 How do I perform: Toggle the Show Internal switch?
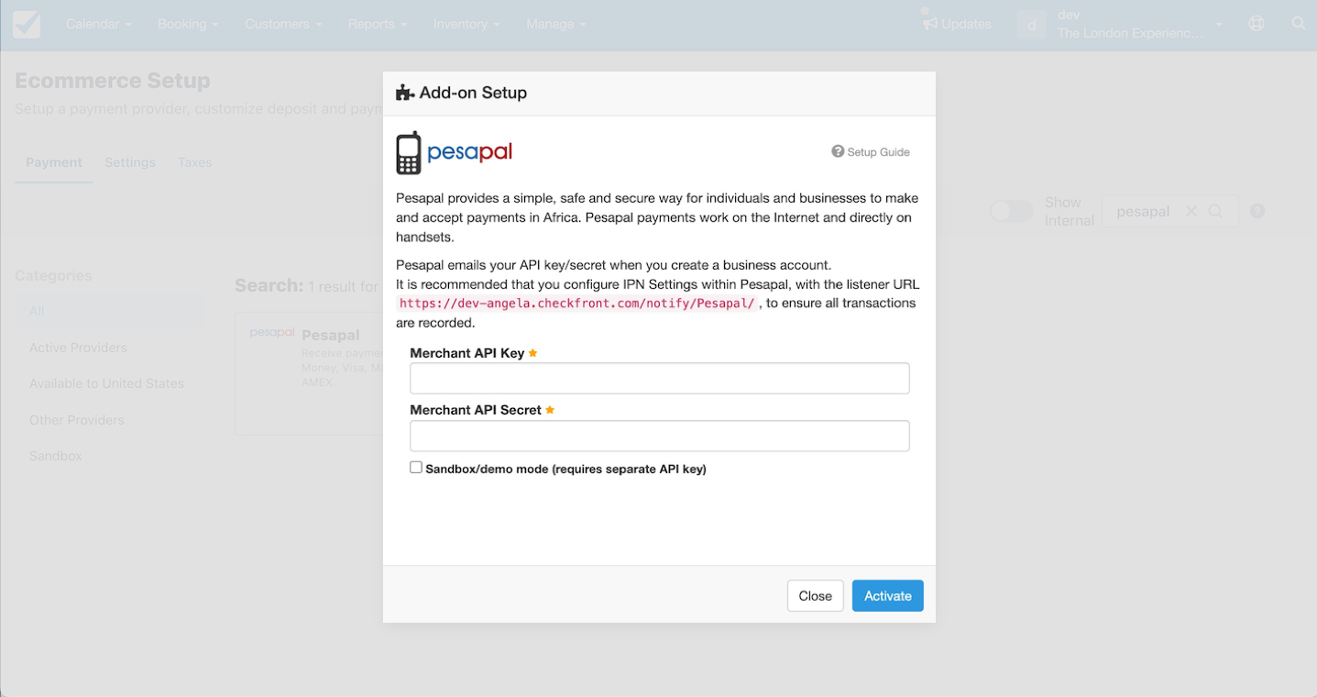(1012, 211)
